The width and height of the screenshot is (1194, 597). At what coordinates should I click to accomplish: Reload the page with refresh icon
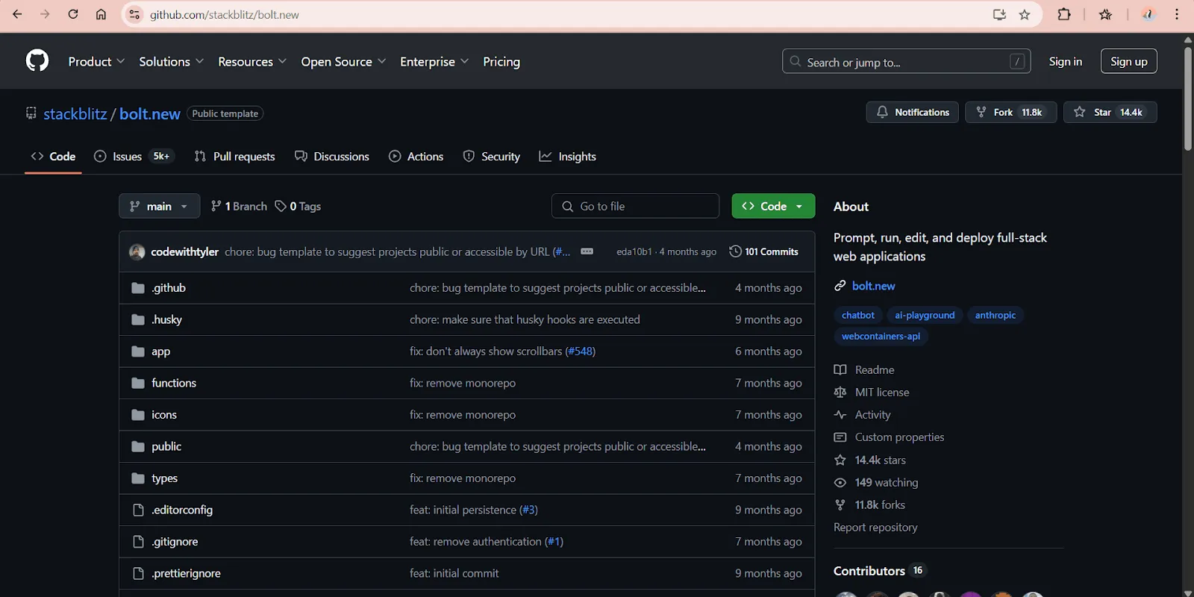(73, 14)
